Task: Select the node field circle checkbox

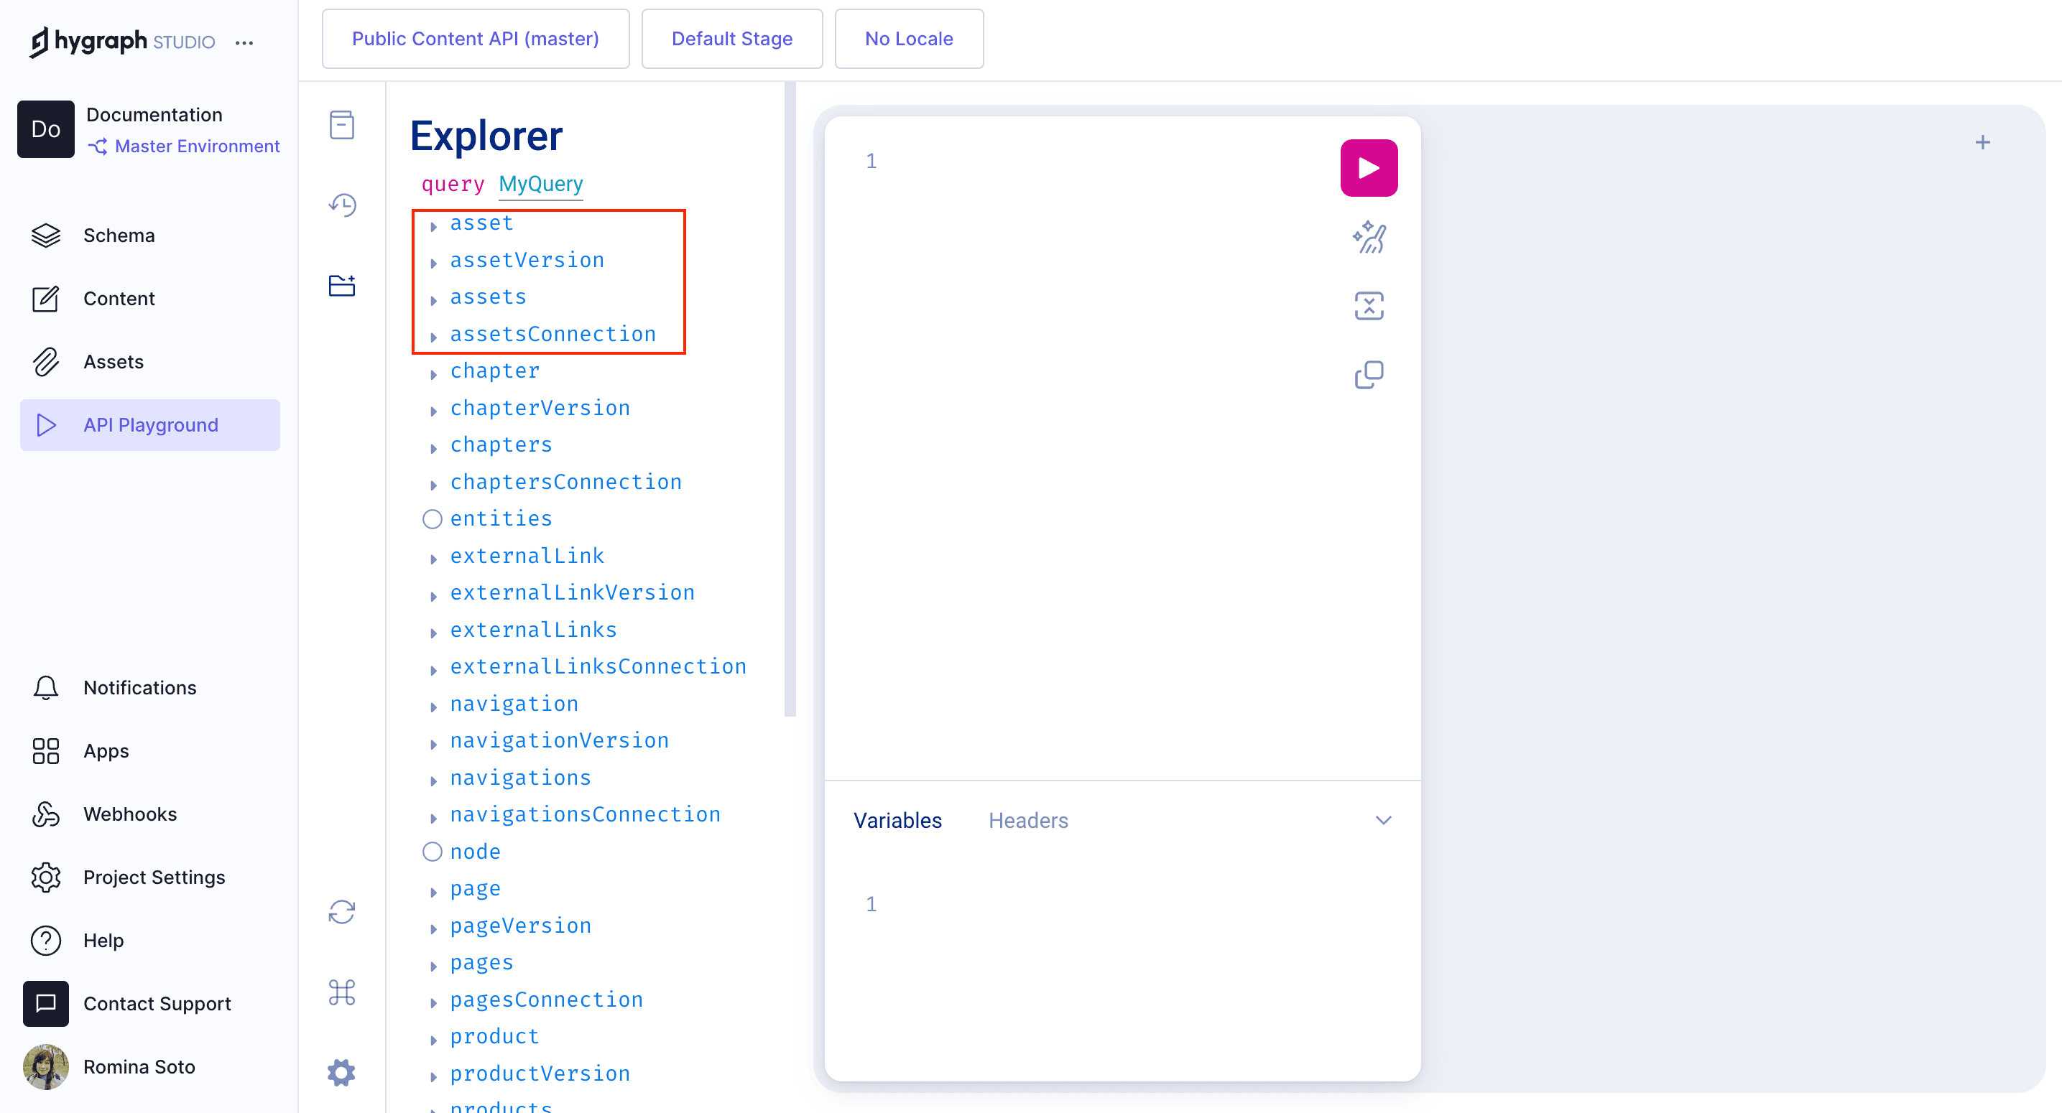Action: (433, 852)
